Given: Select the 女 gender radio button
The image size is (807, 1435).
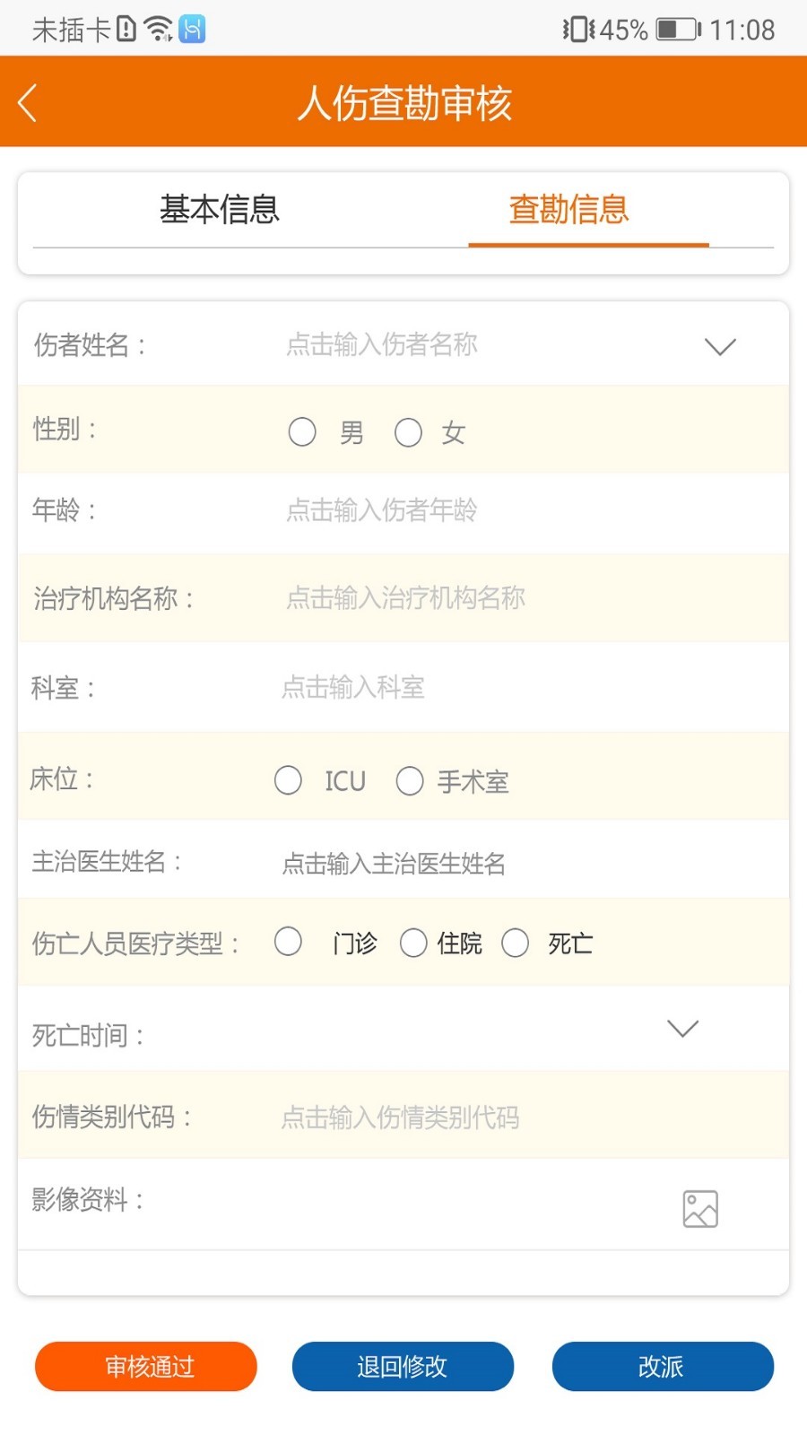Looking at the screenshot, I should [x=408, y=432].
